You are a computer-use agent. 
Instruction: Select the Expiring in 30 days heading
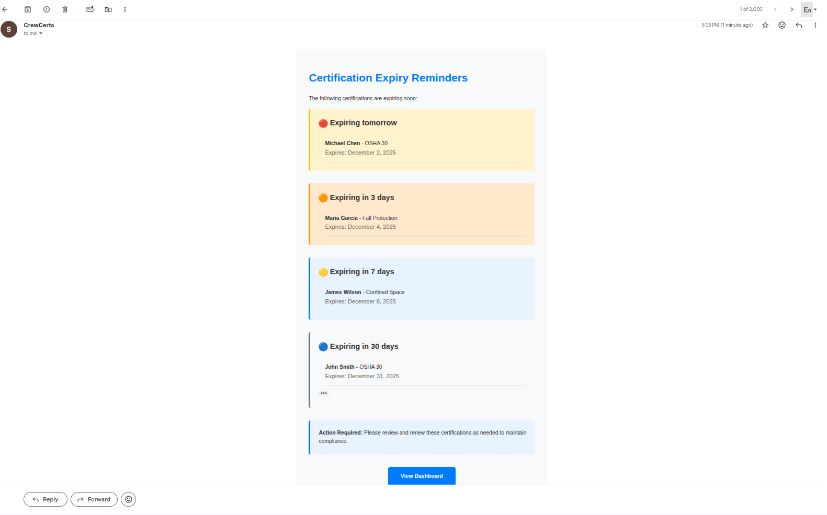coord(364,346)
